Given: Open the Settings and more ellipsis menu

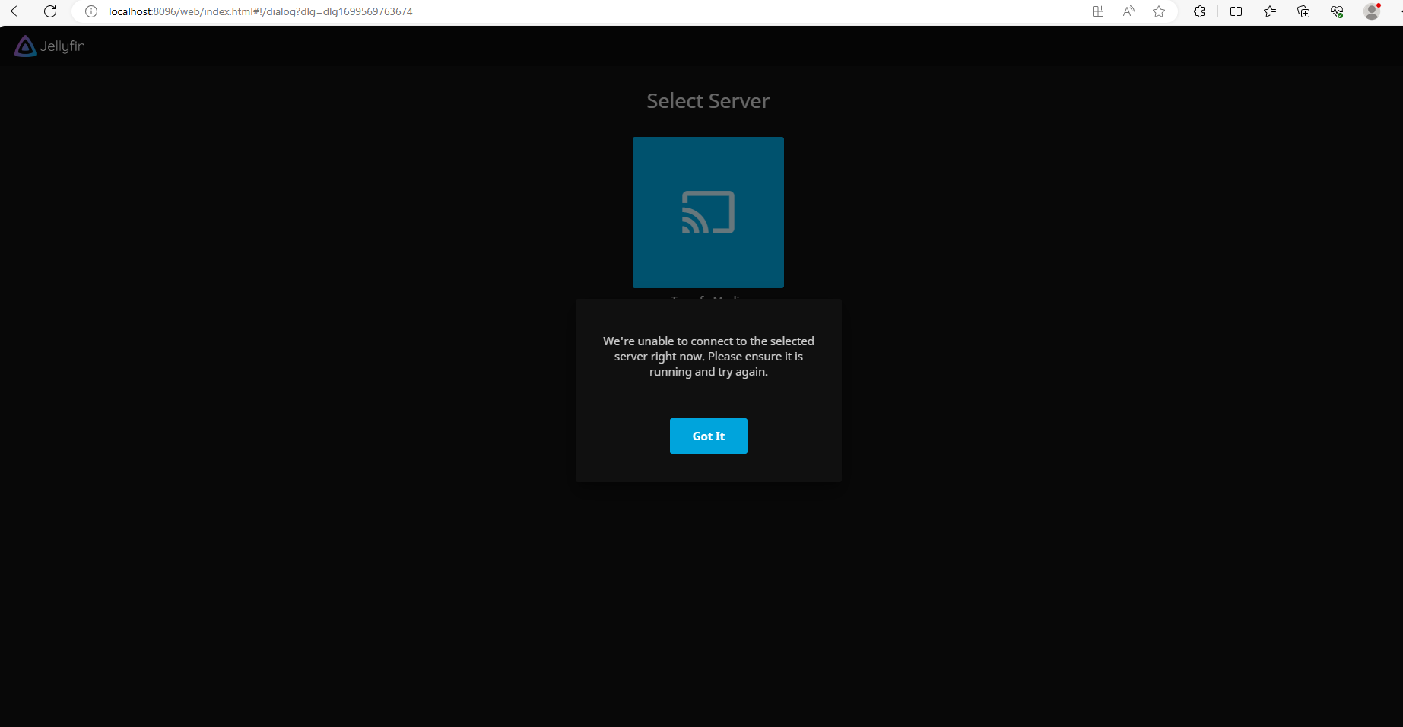Looking at the screenshot, I should (1399, 11).
